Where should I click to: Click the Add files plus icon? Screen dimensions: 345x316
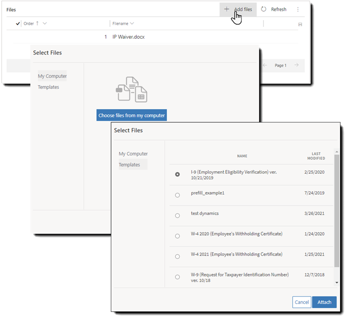[x=227, y=9]
